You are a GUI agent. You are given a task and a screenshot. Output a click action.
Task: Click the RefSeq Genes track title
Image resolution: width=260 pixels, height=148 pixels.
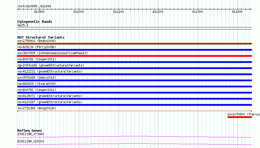[x=30, y=131]
